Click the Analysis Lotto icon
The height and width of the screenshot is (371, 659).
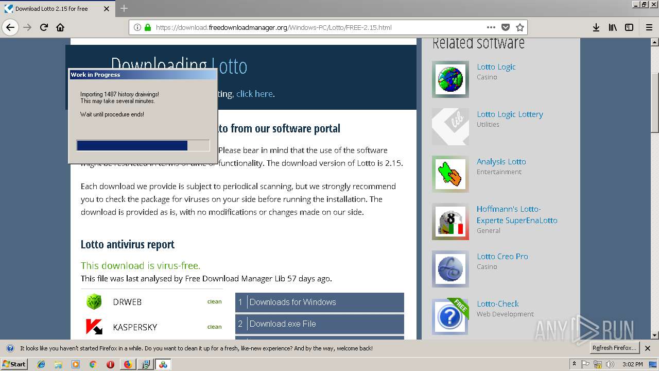pyautogui.click(x=450, y=174)
